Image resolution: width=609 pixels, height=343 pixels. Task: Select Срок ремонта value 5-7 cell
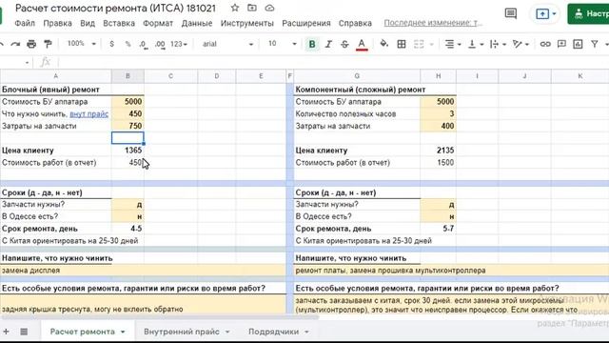click(438, 229)
